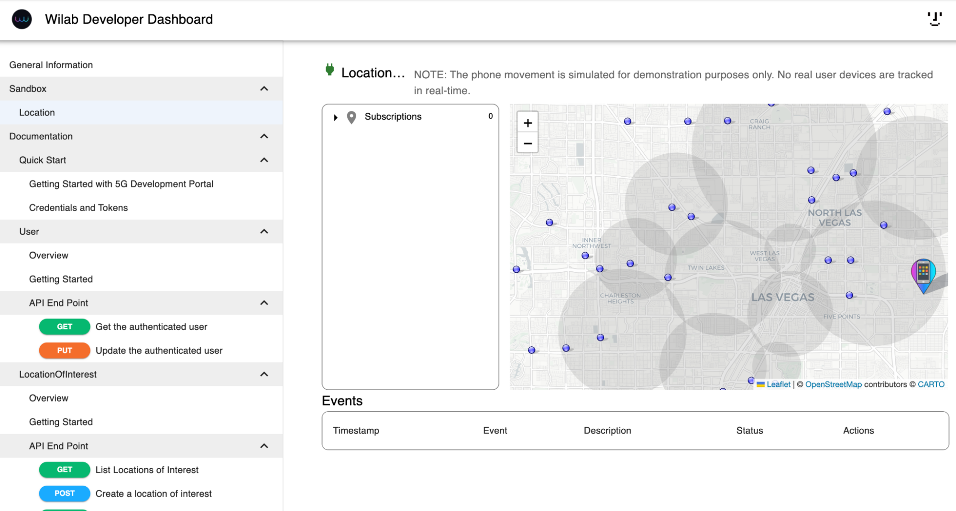Click the green plug connection icon
The image size is (956, 511).
coord(330,70)
